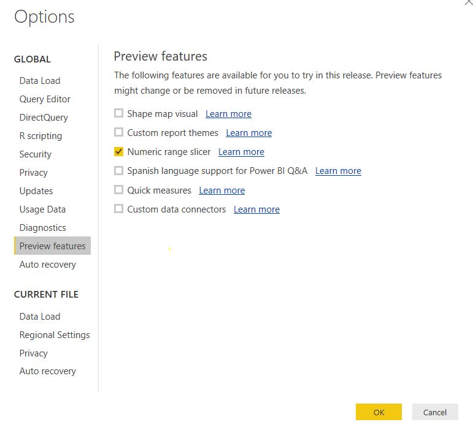
Task: Enable the Shape map visual checkbox
Action: pos(118,113)
